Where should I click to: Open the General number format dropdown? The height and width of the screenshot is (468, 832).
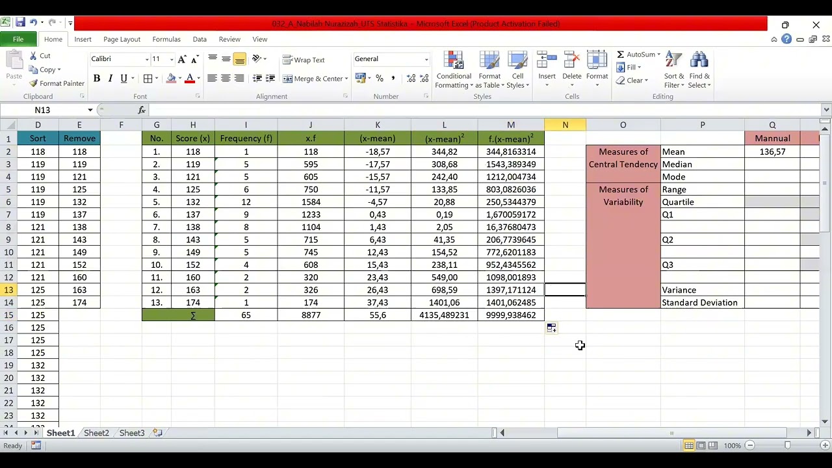tap(426, 59)
